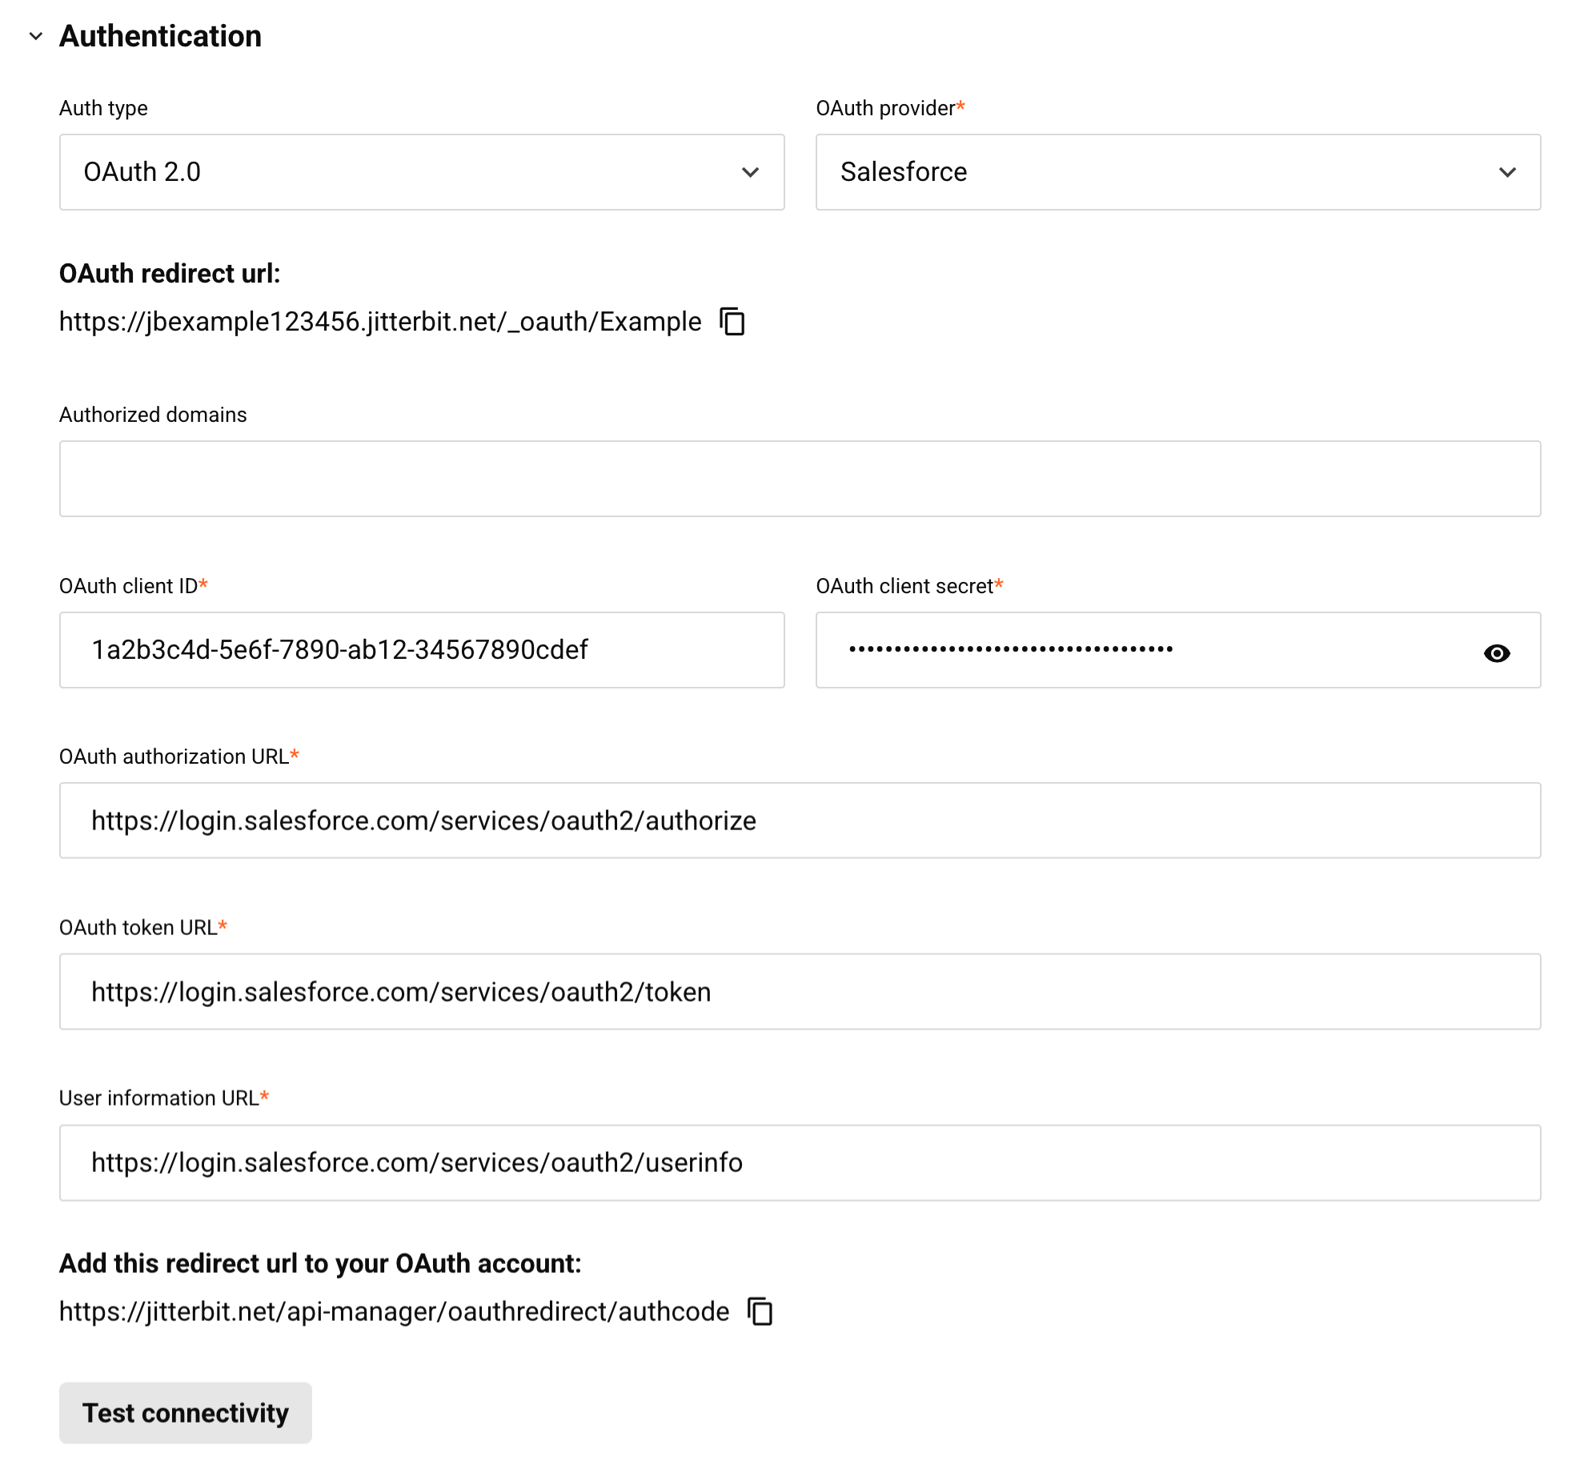The height and width of the screenshot is (1481, 1576).
Task: Focus the OAuth client ID field
Action: click(421, 650)
